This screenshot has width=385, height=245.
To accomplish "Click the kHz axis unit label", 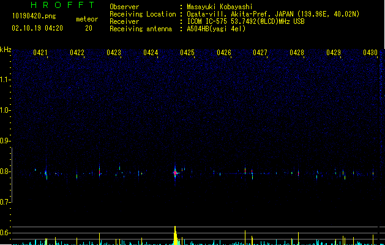I will [6, 50].
